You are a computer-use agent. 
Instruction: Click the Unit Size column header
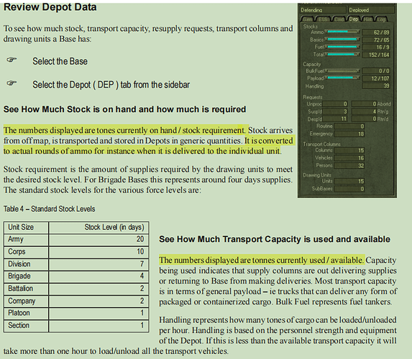(26, 228)
